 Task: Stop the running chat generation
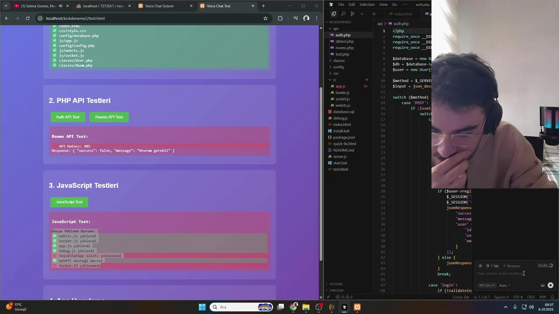click(x=550, y=285)
